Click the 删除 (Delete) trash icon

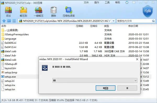click(x=54, y=10)
